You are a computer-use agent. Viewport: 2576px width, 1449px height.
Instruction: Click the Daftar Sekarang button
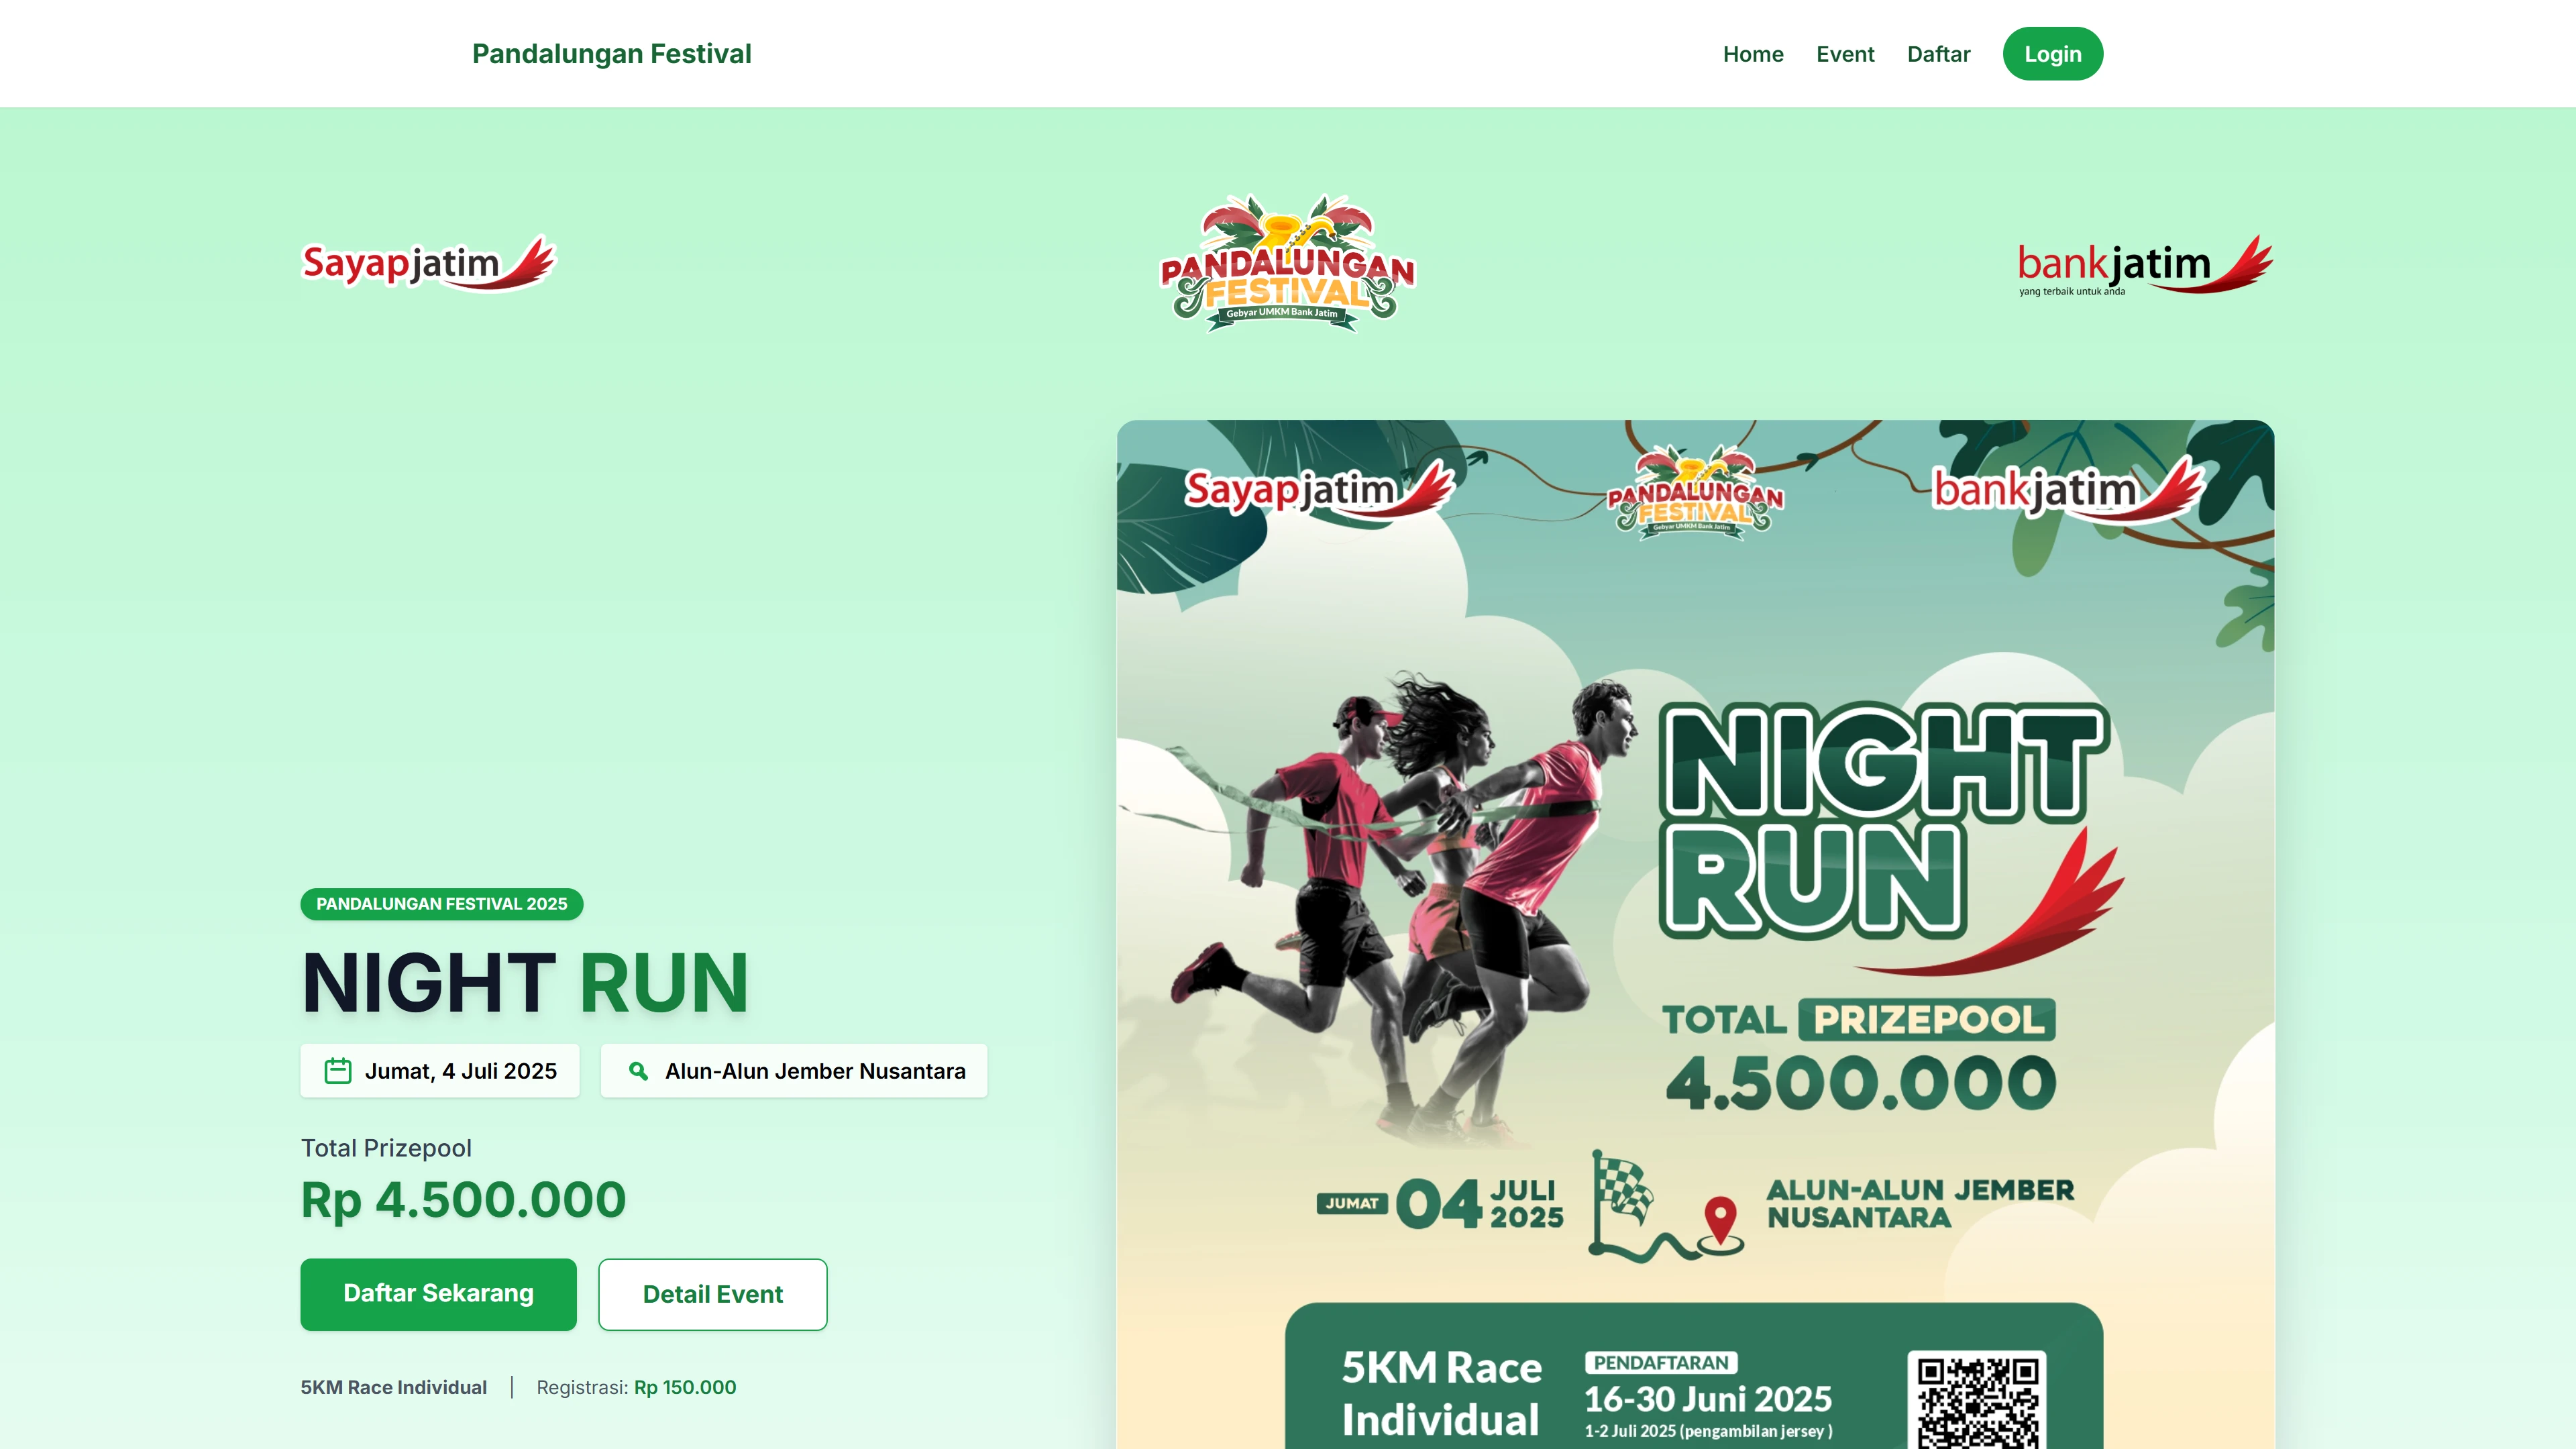(438, 1294)
